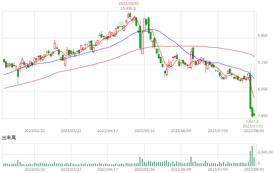Click 2023/08/01 date under volume chart
The height and width of the screenshot is (173, 273).
254,170
